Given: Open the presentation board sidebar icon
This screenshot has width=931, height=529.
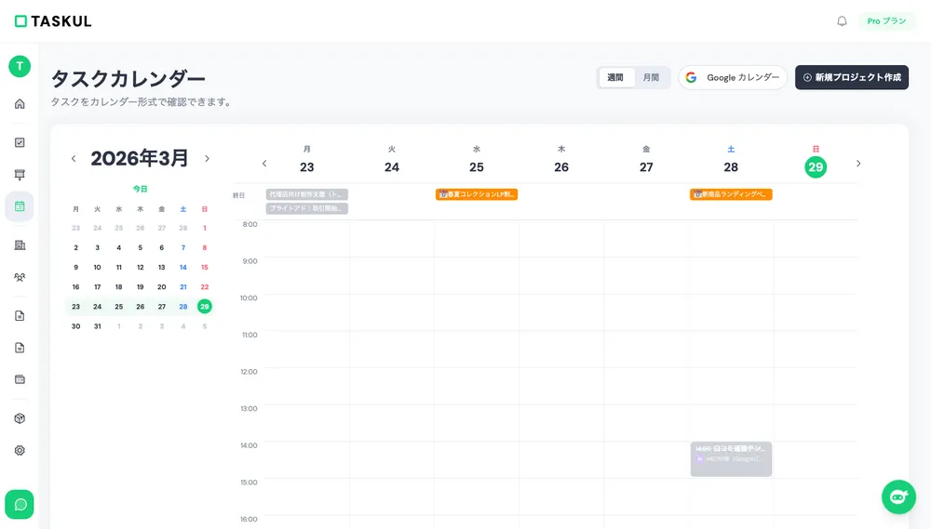Looking at the screenshot, I should 20,175.
